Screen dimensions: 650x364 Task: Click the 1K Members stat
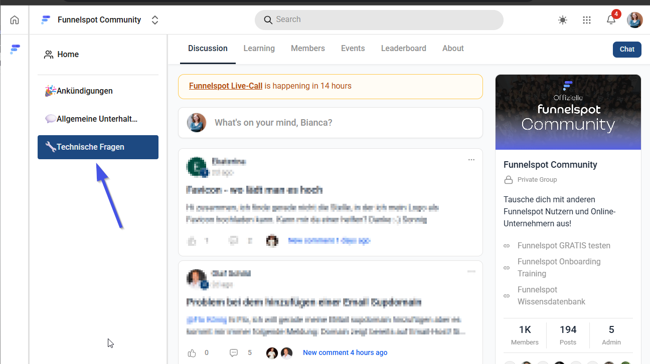click(x=525, y=335)
